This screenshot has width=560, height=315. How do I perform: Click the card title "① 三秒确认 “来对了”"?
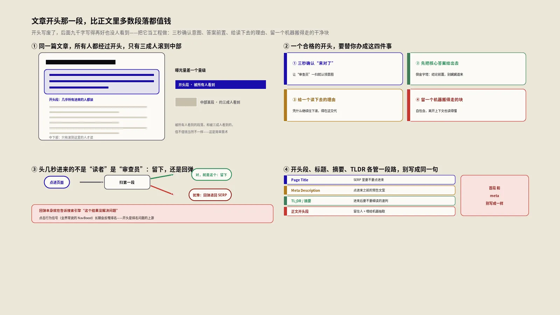tap(313, 63)
